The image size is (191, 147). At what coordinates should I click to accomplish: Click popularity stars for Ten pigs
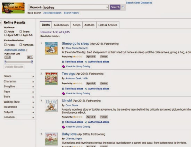pyautogui.click(x=78, y=84)
